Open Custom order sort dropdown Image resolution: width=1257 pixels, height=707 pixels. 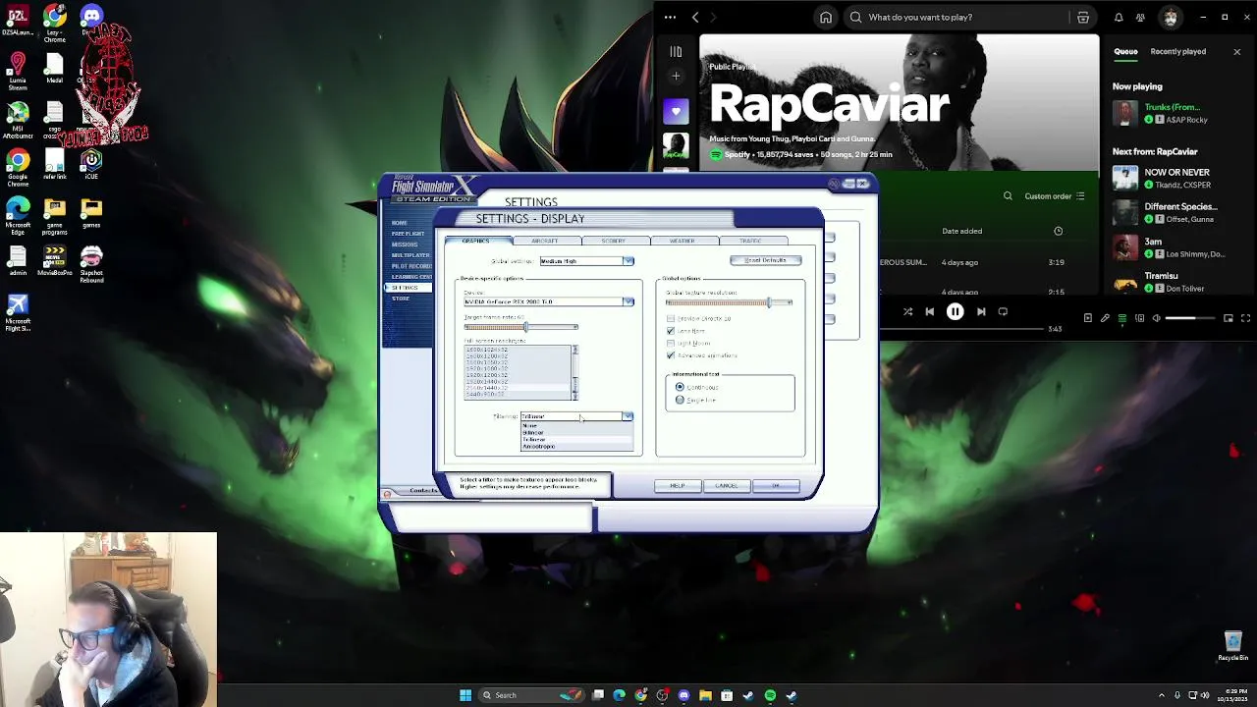pyautogui.click(x=1055, y=196)
